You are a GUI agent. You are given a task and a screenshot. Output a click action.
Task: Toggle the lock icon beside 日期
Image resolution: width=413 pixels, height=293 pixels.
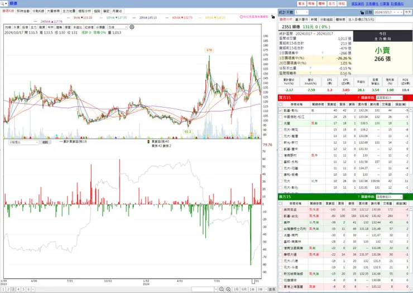(362, 12)
